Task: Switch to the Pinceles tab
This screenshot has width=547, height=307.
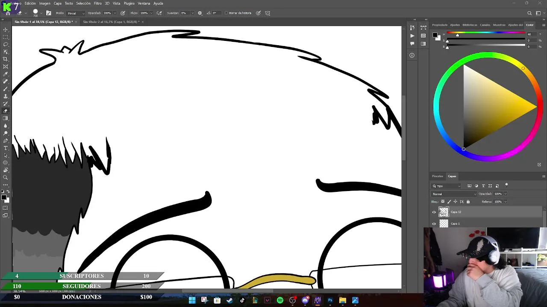Action: pos(438,176)
